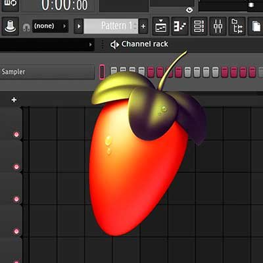This screenshot has height=263, width=263.
Task: Click the eye icon below the time display
Action: tap(189, 10)
